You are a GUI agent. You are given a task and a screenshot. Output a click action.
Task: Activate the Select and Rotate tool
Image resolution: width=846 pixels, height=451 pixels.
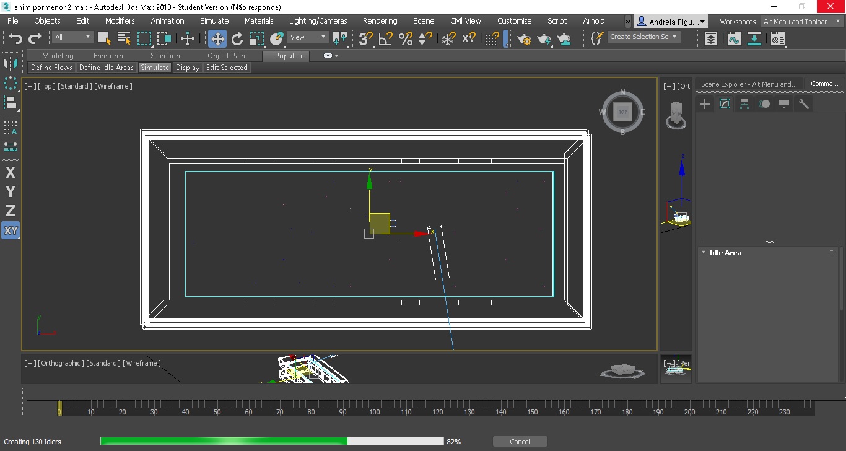(237, 38)
